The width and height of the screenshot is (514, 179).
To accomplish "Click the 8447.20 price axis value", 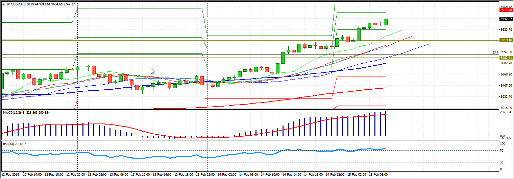I will pos(506,86).
